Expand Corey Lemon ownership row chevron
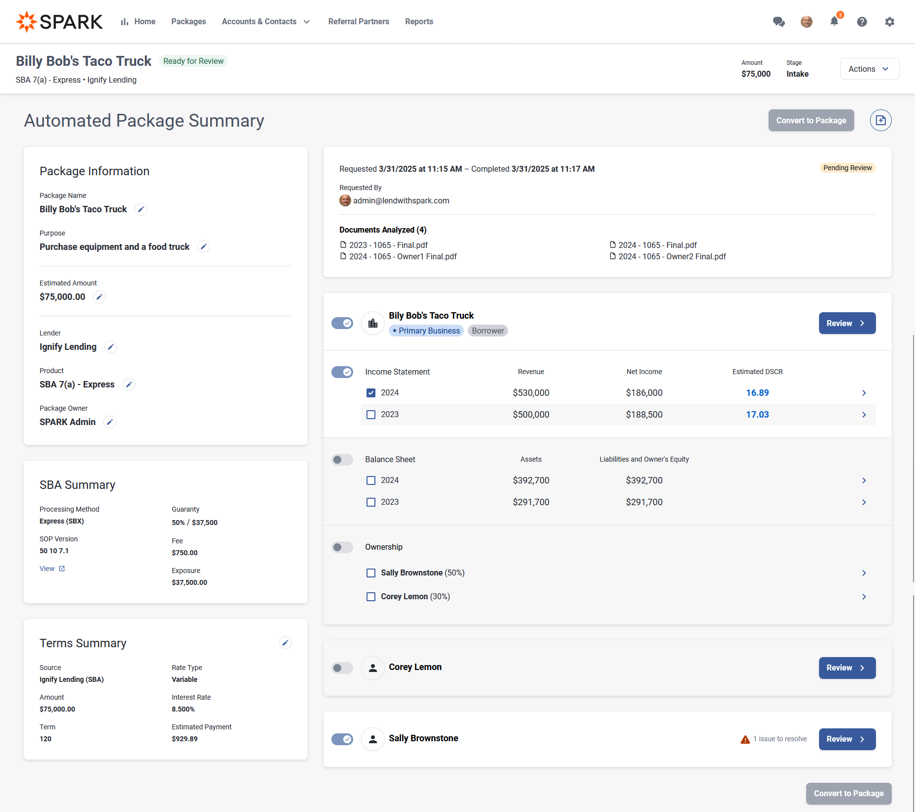 864,597
